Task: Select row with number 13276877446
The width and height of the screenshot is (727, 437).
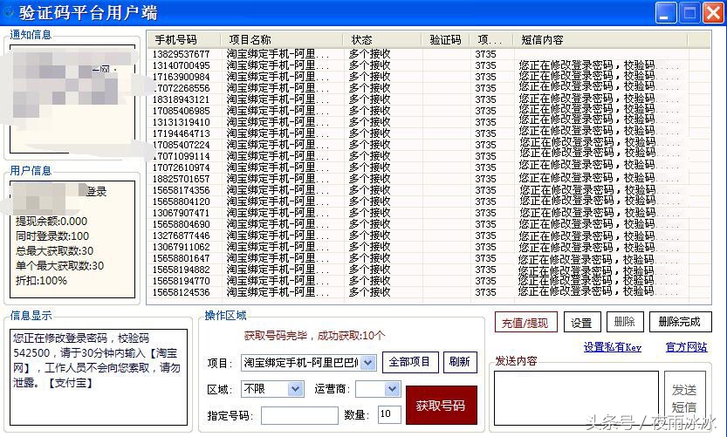Action: click(x=429, y=236)
